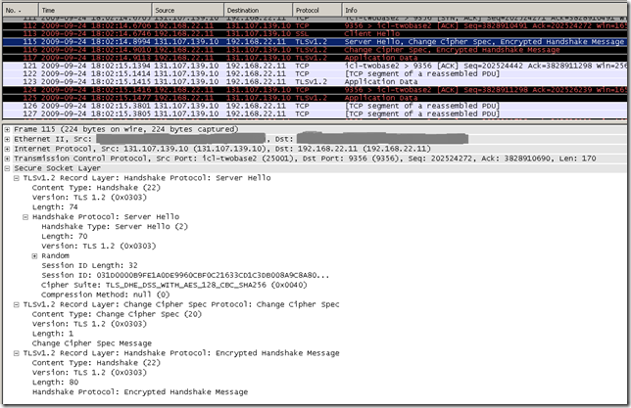Collapse Handshake Protocol: Server Hello node
The width and height of the screenshot is (631, 408).
click(x=25, y=217)
